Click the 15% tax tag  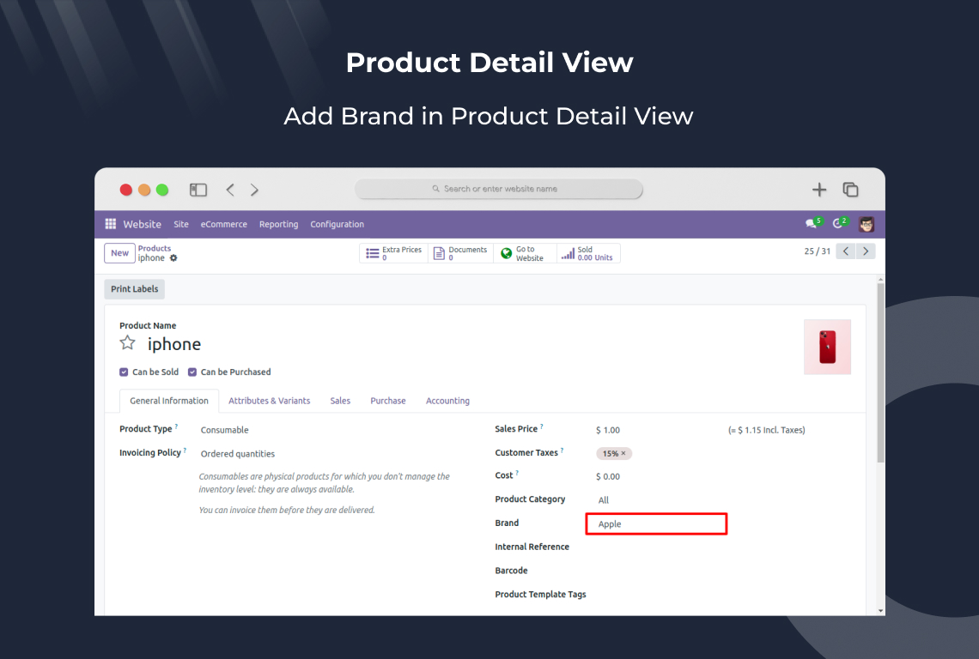point(614,454)
